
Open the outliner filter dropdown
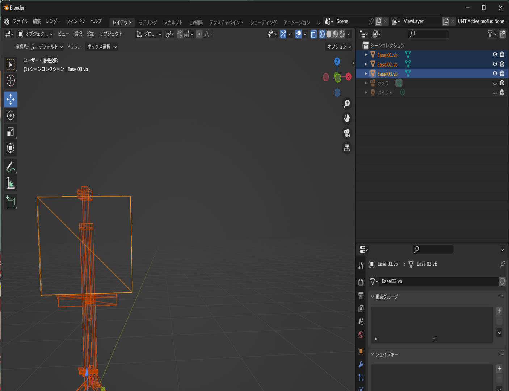point(491,34)
